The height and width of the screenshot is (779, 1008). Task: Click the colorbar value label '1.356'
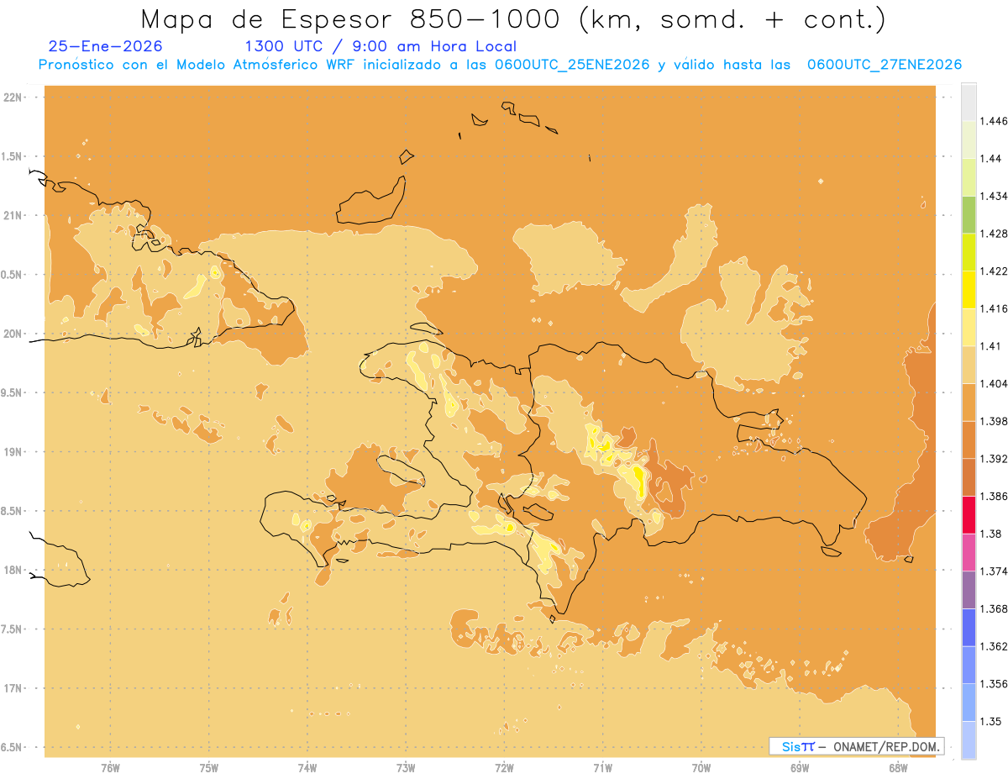point(995,683)
